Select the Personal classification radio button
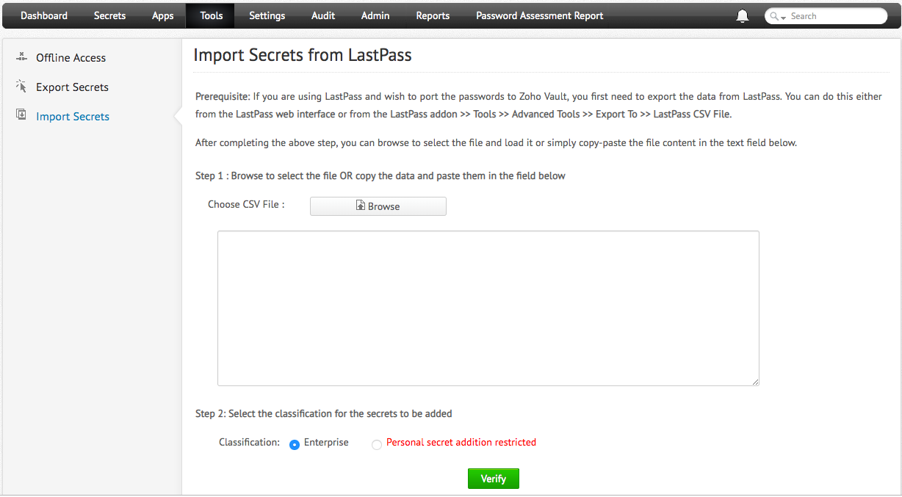Screen dimensions: 902x497 [377, 444]
